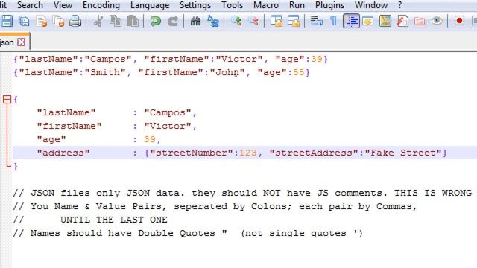Click the Zoom In magnifier icon

[236, 21]
